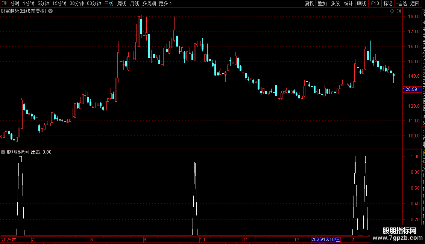Click the month 9 label on time axis
This screenshot has height=244, width=425.
coord(145,239)
